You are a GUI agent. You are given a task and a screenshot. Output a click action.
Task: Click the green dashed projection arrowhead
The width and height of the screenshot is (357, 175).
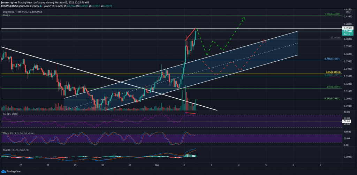(x=244, y=18)
